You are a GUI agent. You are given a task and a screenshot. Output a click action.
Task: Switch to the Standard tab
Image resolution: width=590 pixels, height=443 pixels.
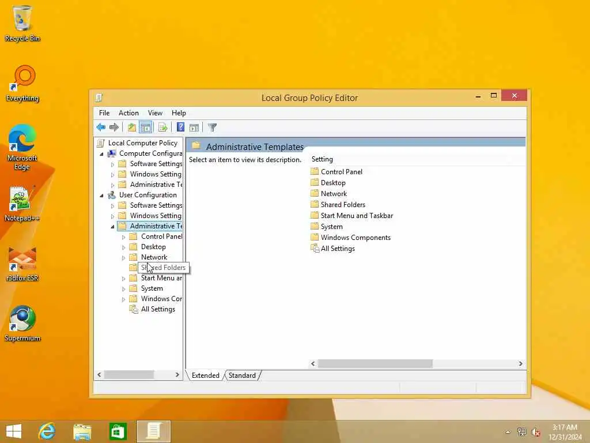242,376
